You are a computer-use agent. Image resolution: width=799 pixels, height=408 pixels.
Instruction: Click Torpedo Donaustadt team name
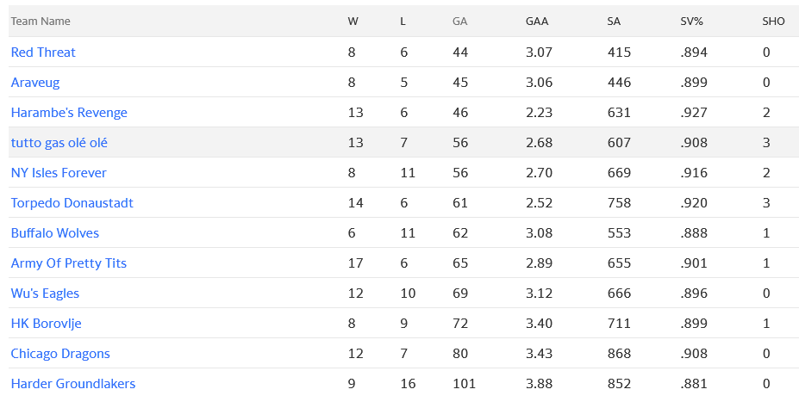tap(72, 203)
